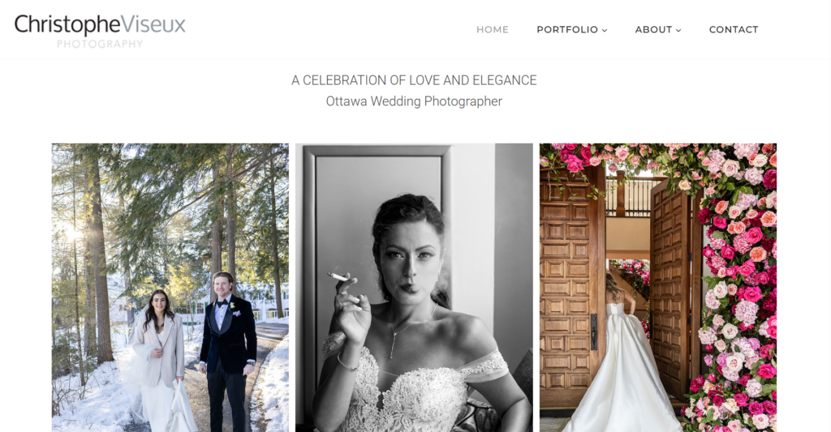Click the cigarette in the bride's hand

pos(338,277)
